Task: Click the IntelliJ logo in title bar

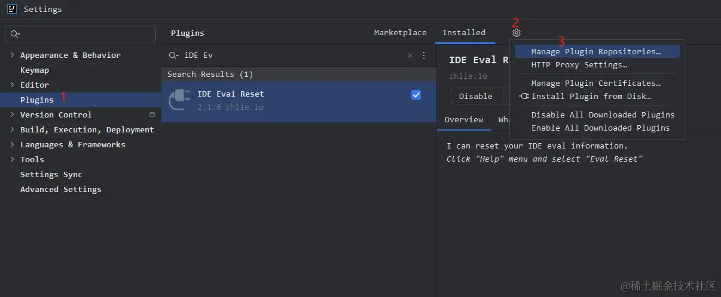Action: [x=11, y=9]
